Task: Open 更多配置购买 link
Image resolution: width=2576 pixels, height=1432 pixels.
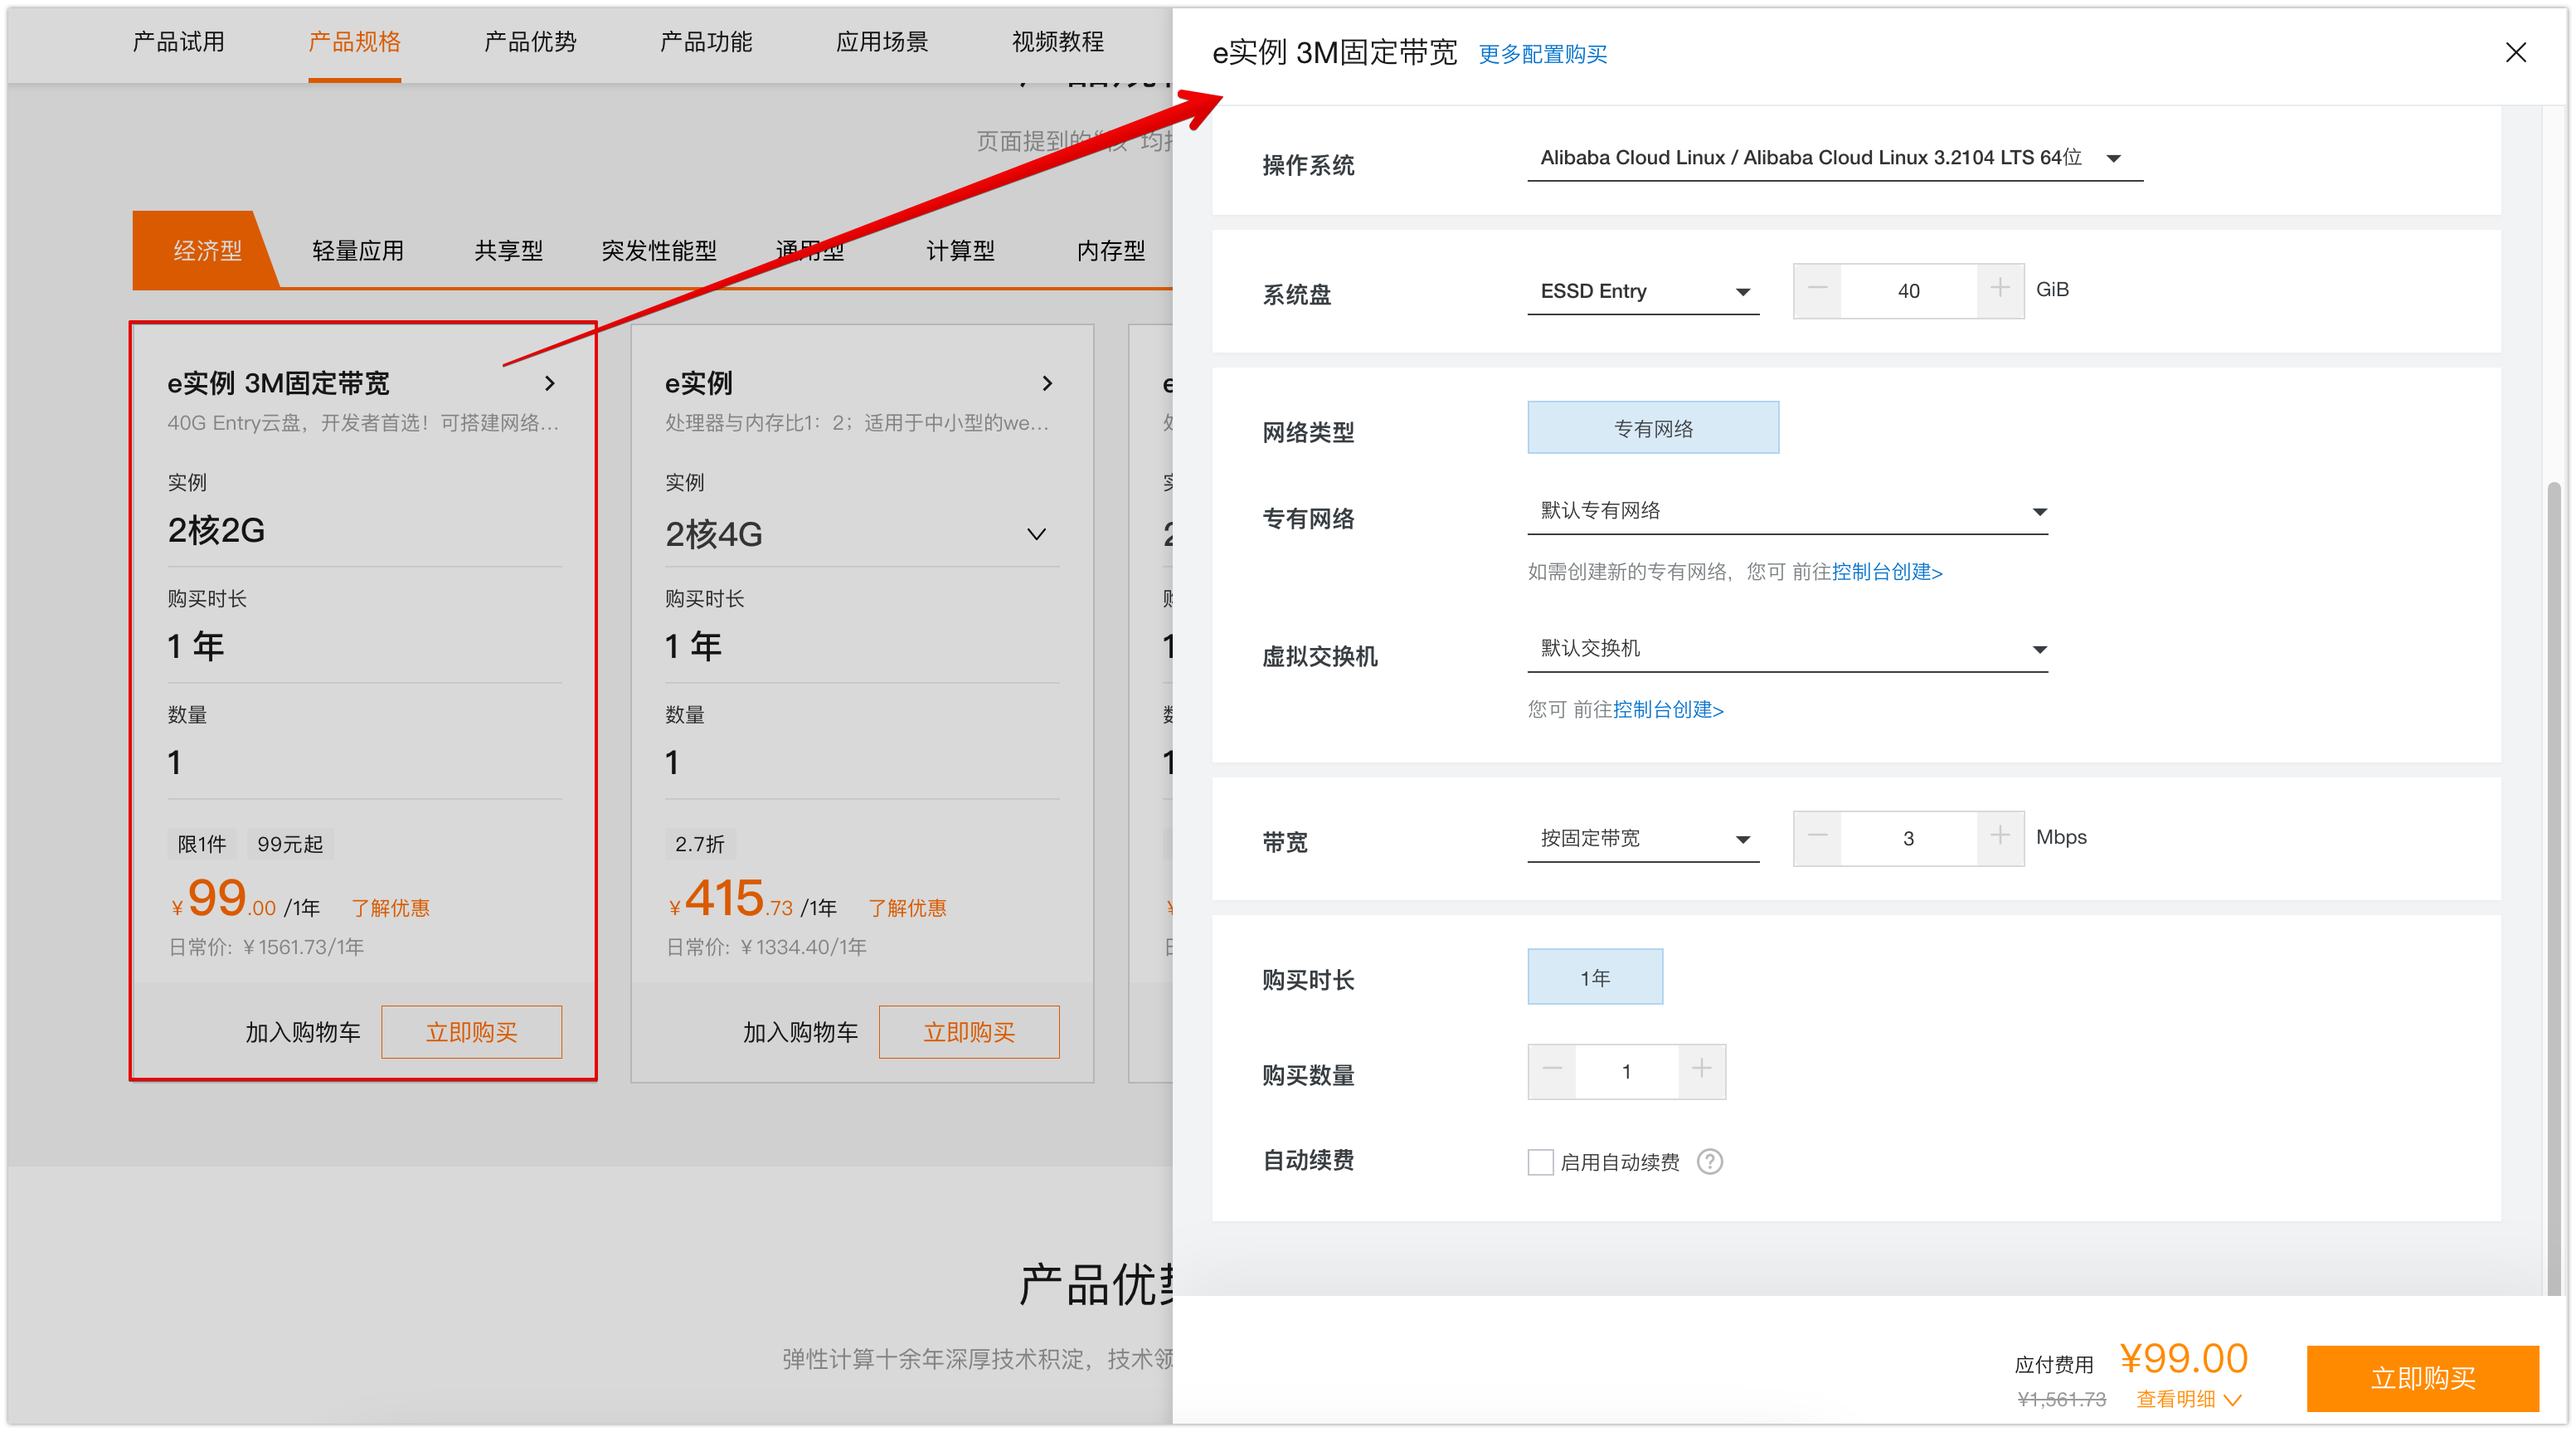Action: pos(1542,54)
